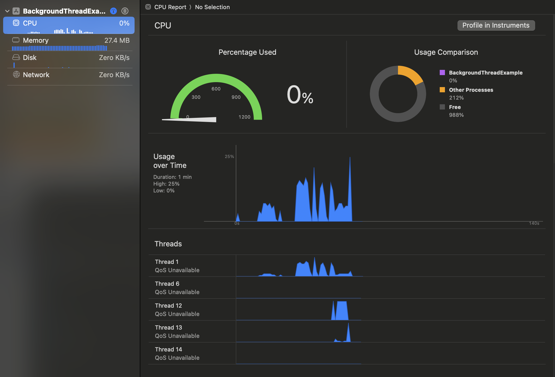Click the CPU chip icon in sidebar
The height and width of the screenshot is (377, 555).
[16, 23]
